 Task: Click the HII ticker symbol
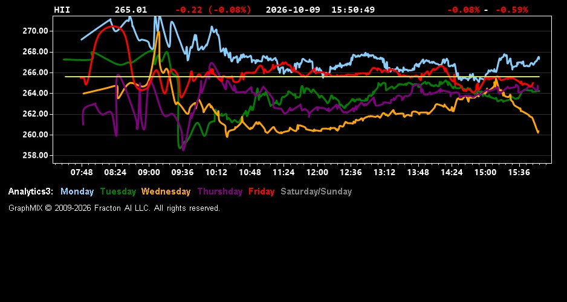(x=62, y=10)
